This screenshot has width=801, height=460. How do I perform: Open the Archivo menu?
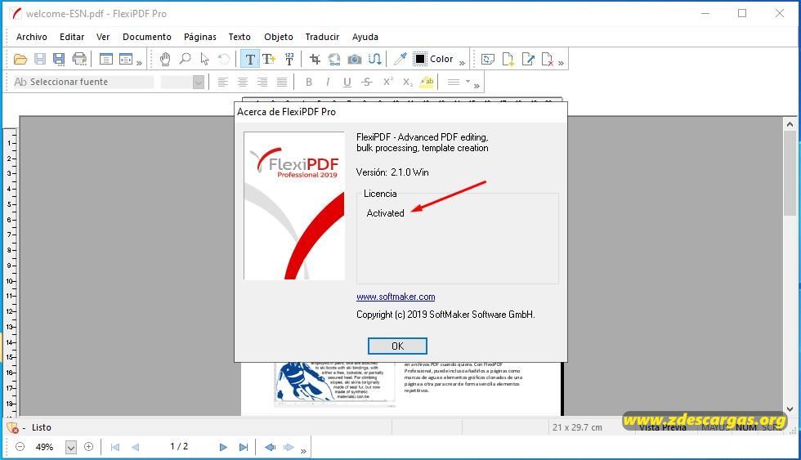32,37
